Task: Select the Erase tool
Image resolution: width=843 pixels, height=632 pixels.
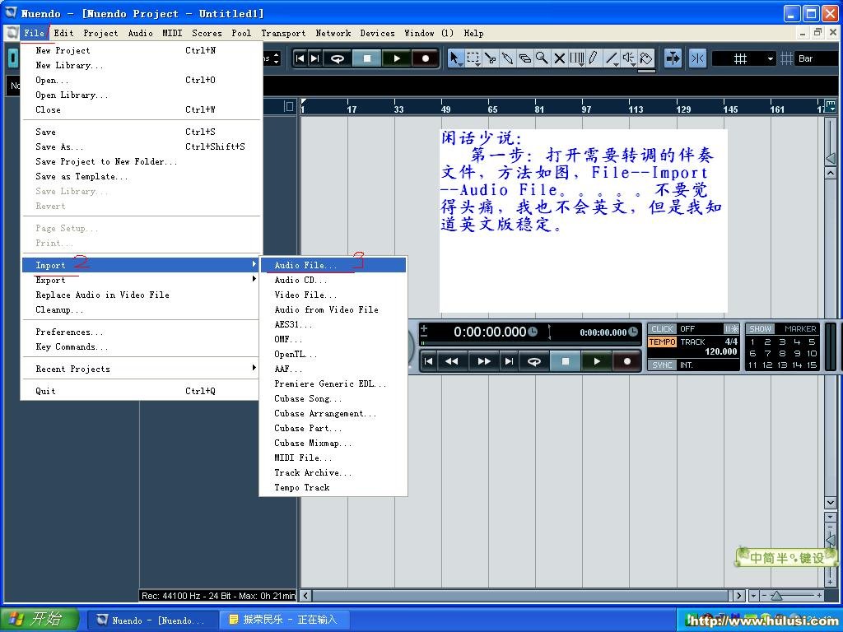Action: 524,58
